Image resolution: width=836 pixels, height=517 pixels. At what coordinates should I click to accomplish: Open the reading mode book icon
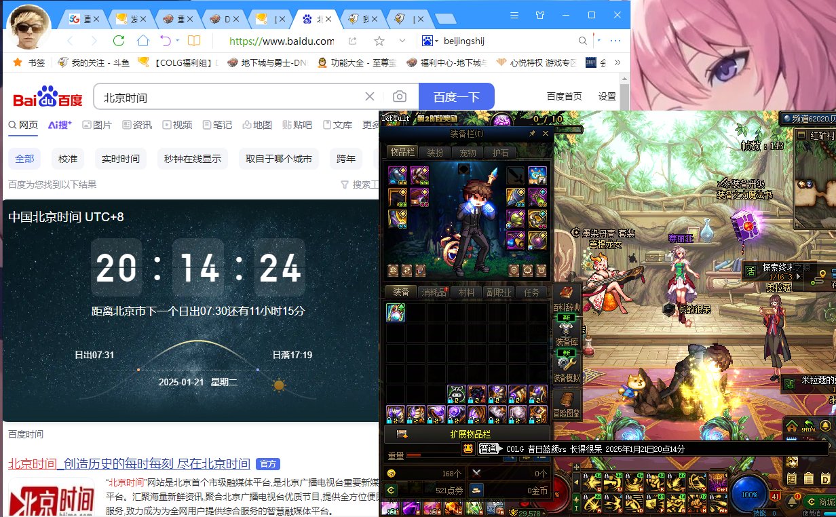[194, 41]
